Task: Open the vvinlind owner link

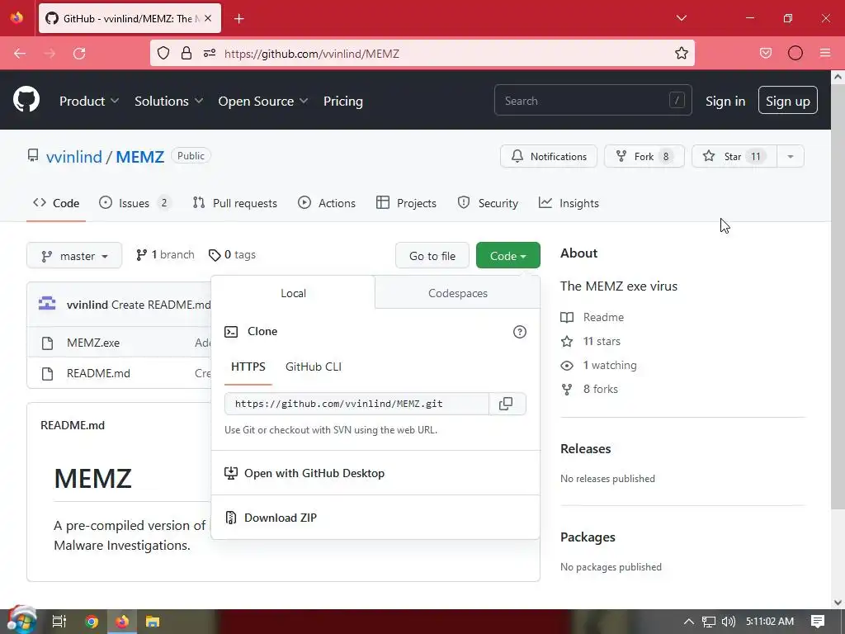Action: tap(73, 156)
